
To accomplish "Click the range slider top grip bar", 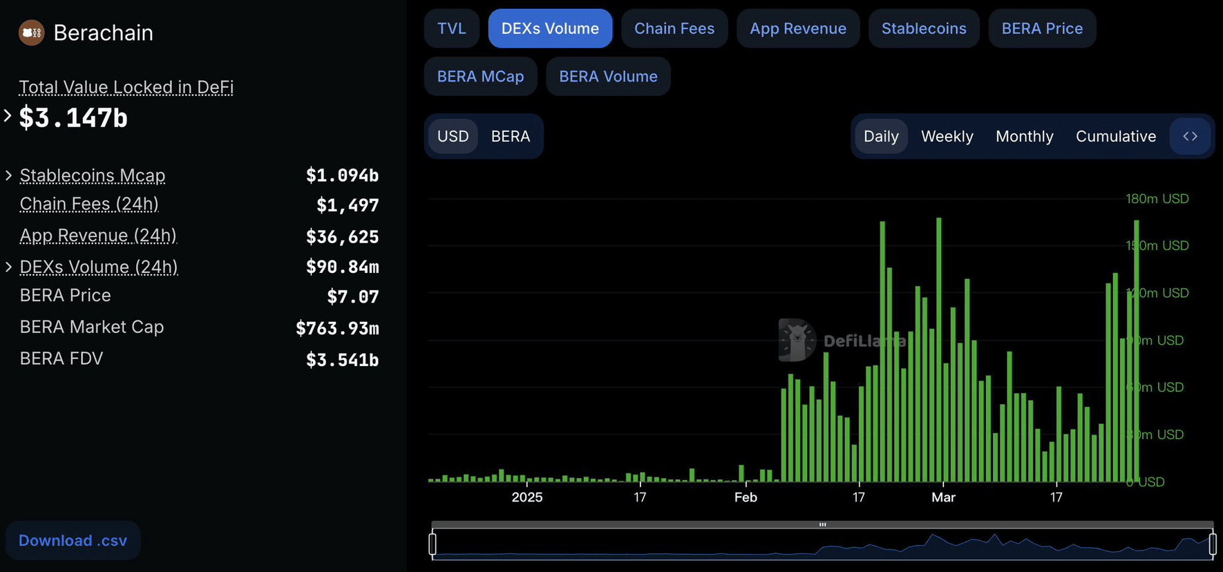I will click(822, 524).
